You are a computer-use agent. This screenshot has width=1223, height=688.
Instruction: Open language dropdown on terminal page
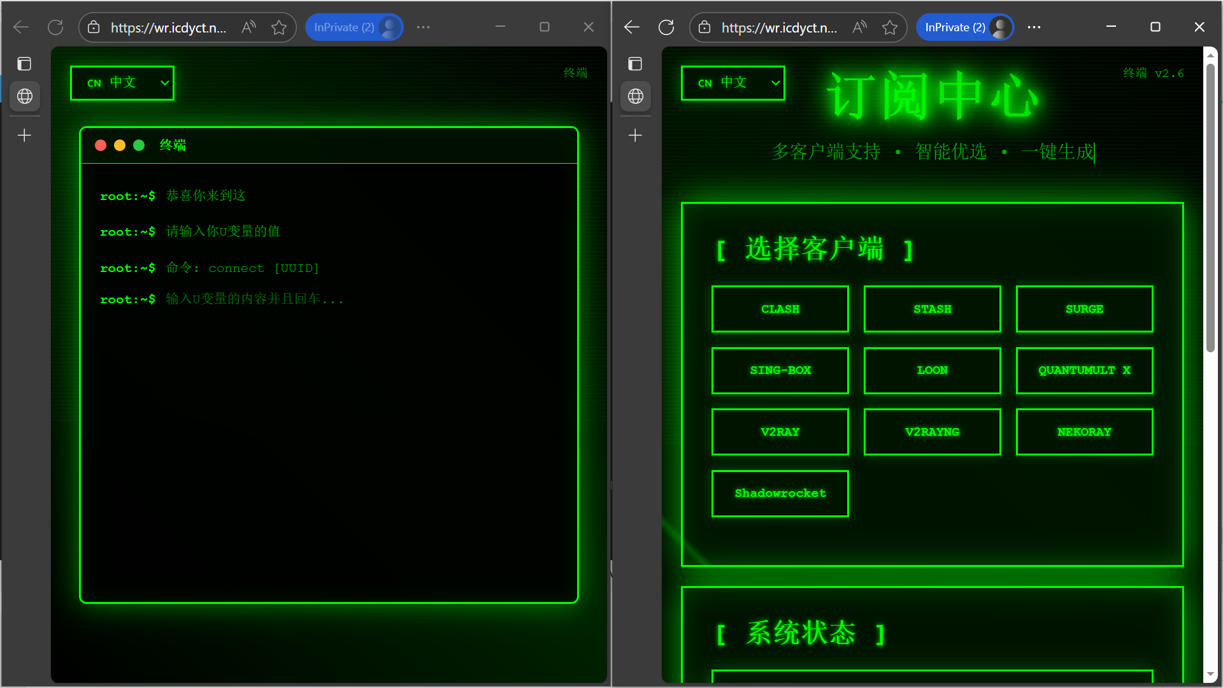click(122, 83)
